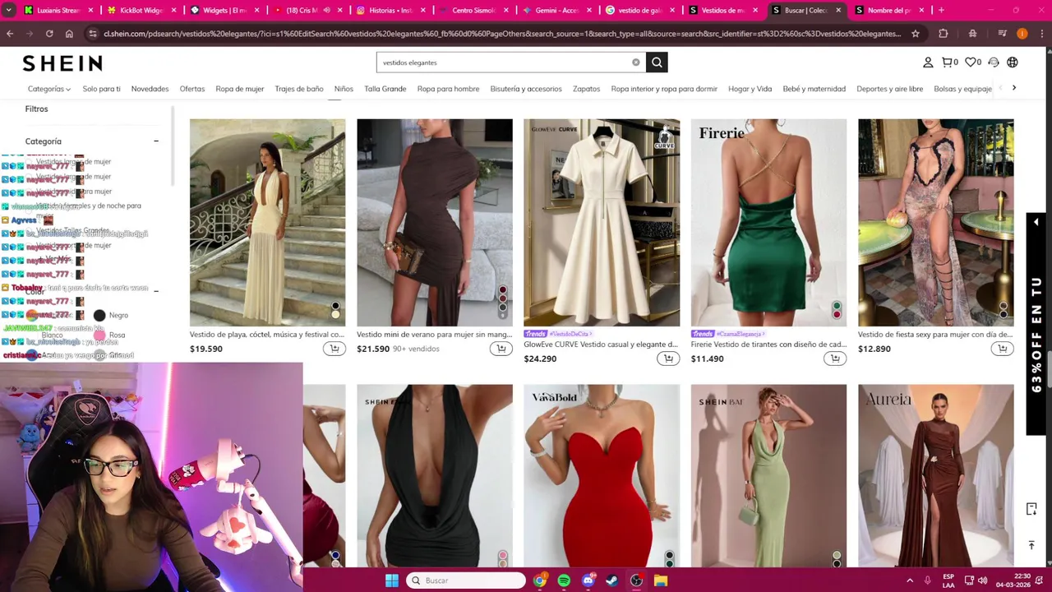
Task: Open the language globe icon
Action: (x=1013, y=62)
